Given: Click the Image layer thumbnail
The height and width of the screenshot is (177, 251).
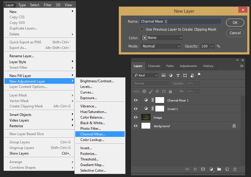Looking at the screenshot, I should [x=146, y=117].
